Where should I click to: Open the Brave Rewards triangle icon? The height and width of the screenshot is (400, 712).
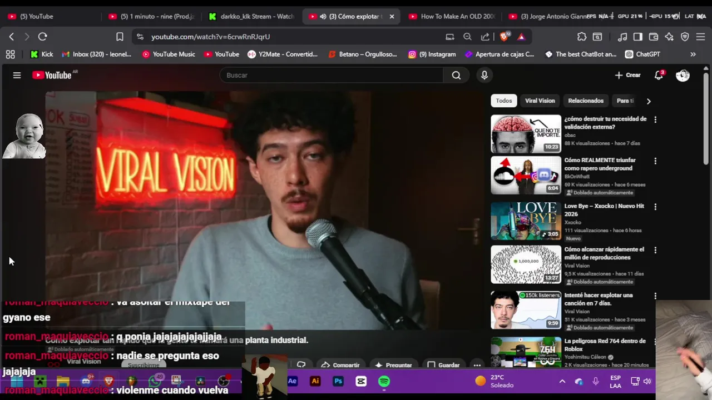pos(521,37)
